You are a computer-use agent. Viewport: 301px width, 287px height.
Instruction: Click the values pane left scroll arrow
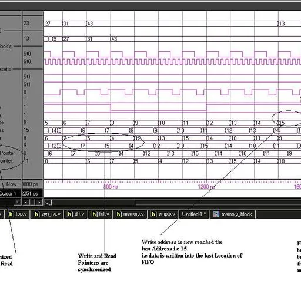point(26,202)
